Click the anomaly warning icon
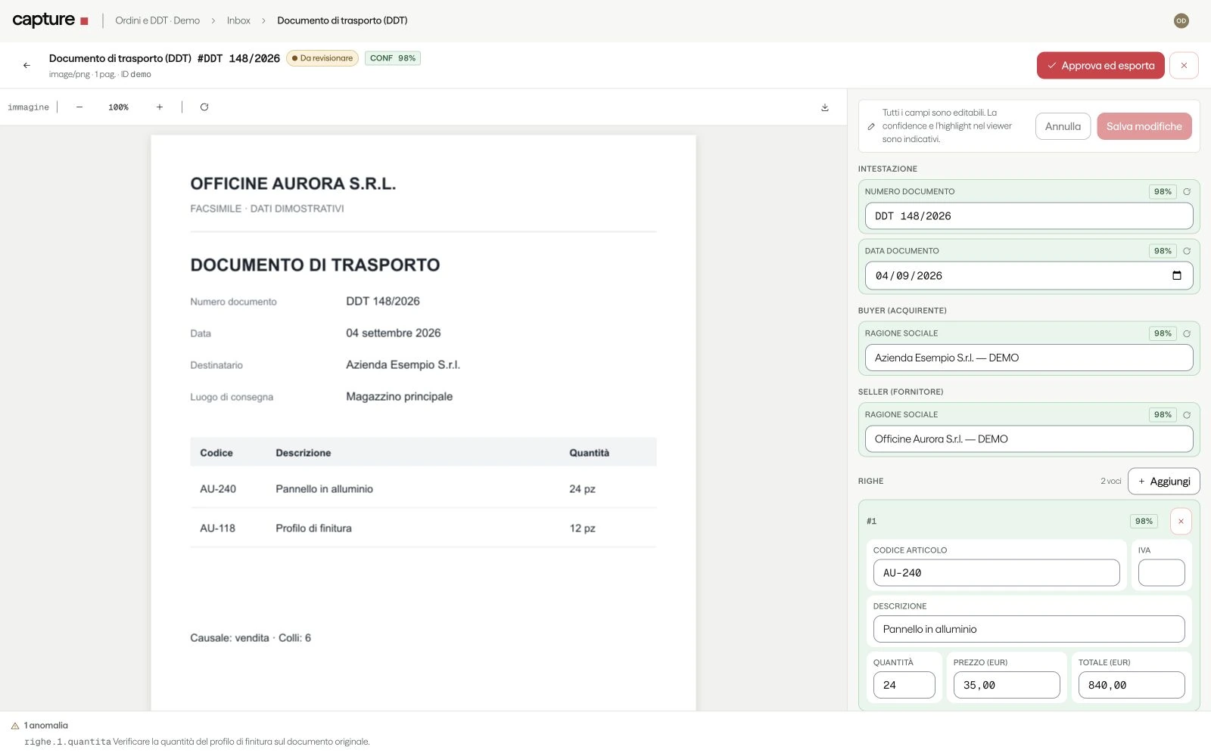Screen dimensions: 1211x756 [x=15, y=726]
